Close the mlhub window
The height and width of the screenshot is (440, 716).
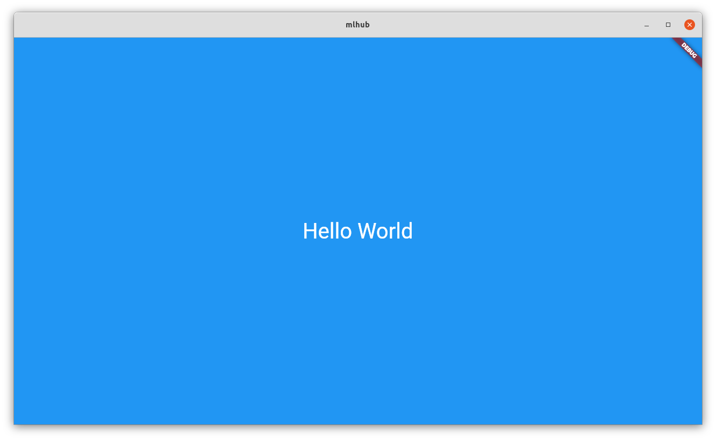pyautogui.click(x=689, y=25)
